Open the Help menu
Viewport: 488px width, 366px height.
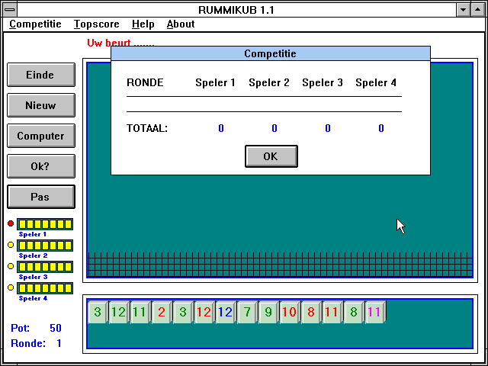tap(143, 24)
